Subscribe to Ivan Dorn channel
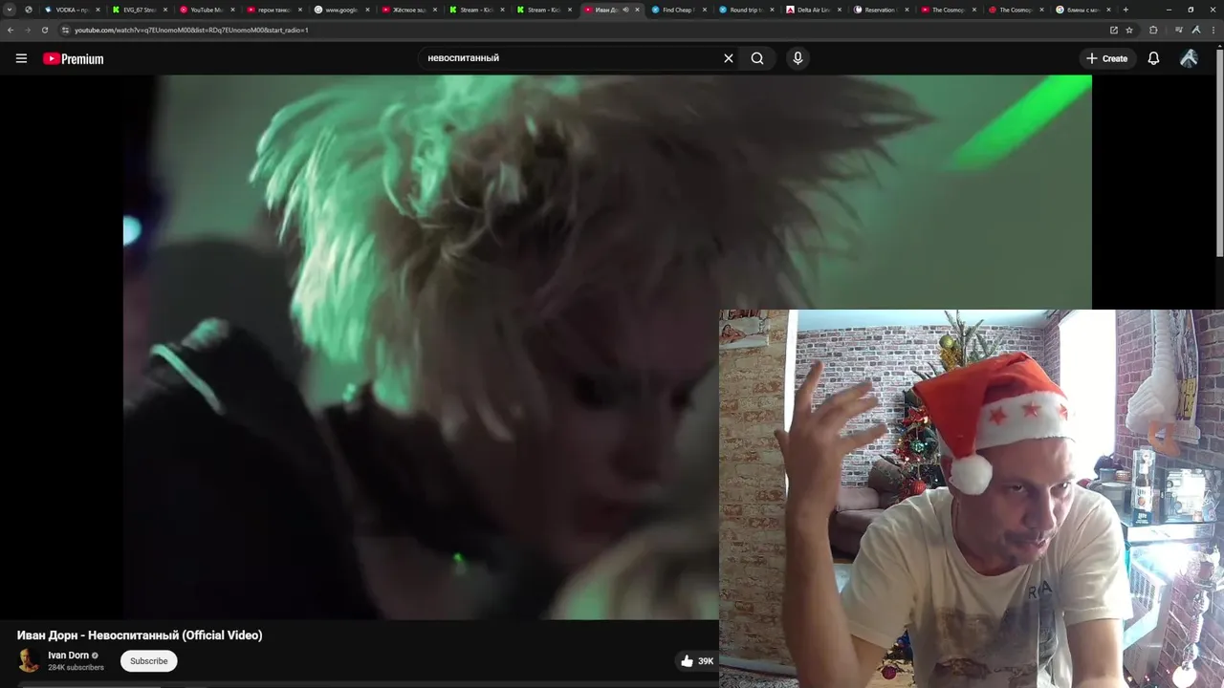1224x688 pixels. 148,660
